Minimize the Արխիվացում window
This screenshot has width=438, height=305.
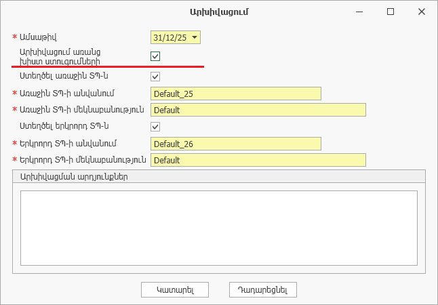coord(359,12)
